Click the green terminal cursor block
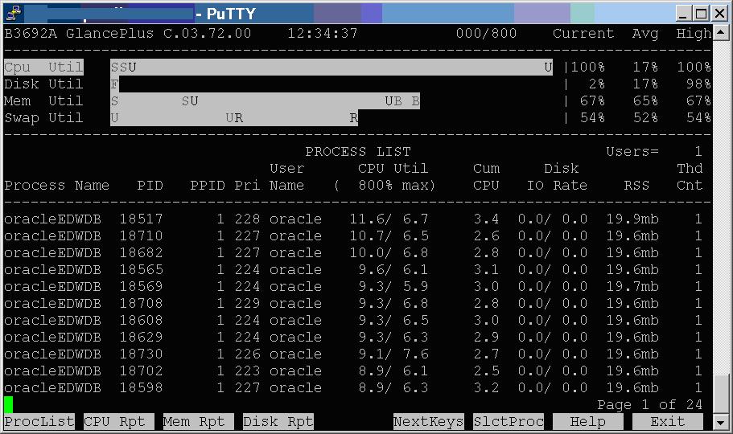733x434 pixels. pos(8,405)
